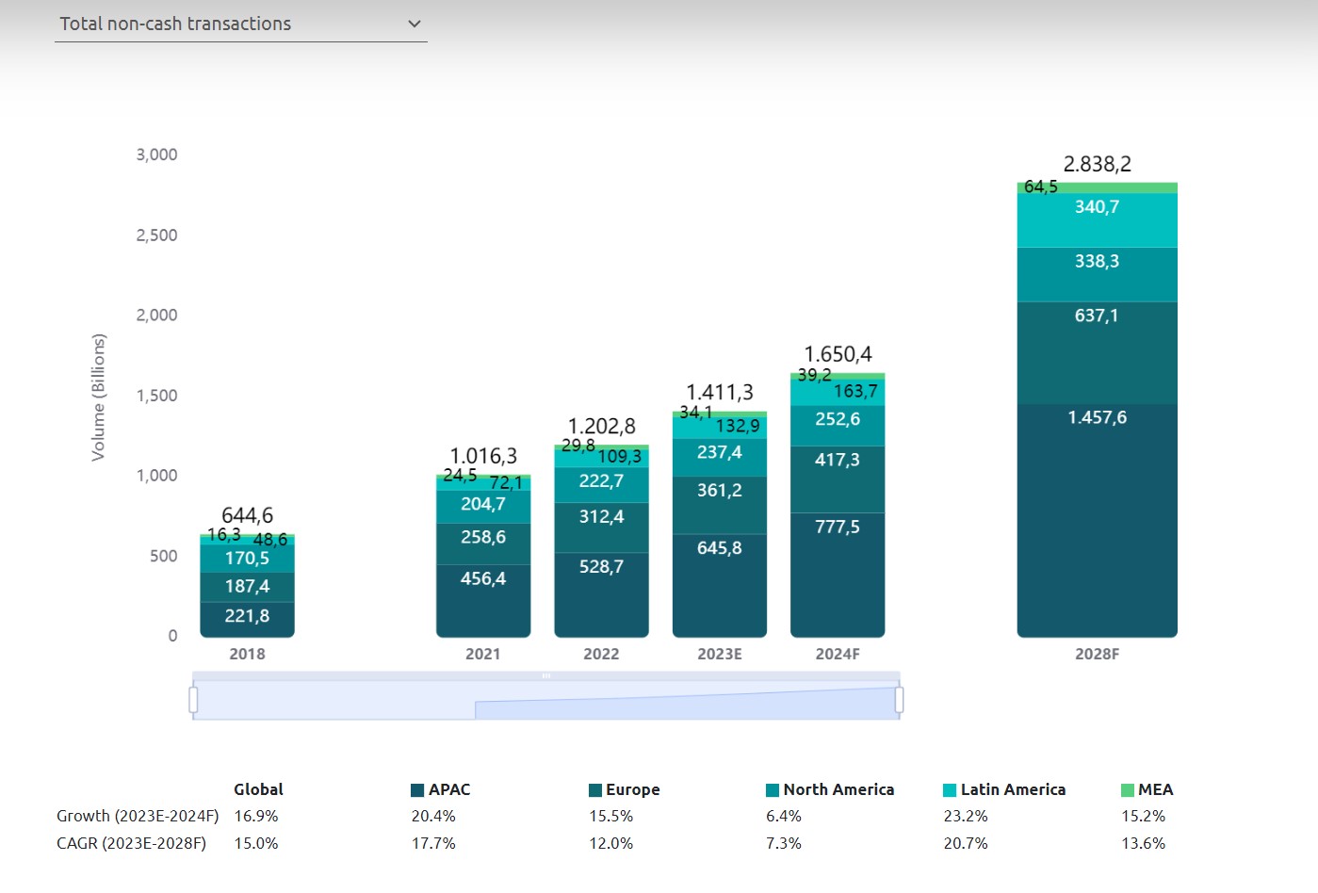Click the 2022 Europe segment 312,4
1318x893 pixels.
pyautogui.click(x=601, y=527)
